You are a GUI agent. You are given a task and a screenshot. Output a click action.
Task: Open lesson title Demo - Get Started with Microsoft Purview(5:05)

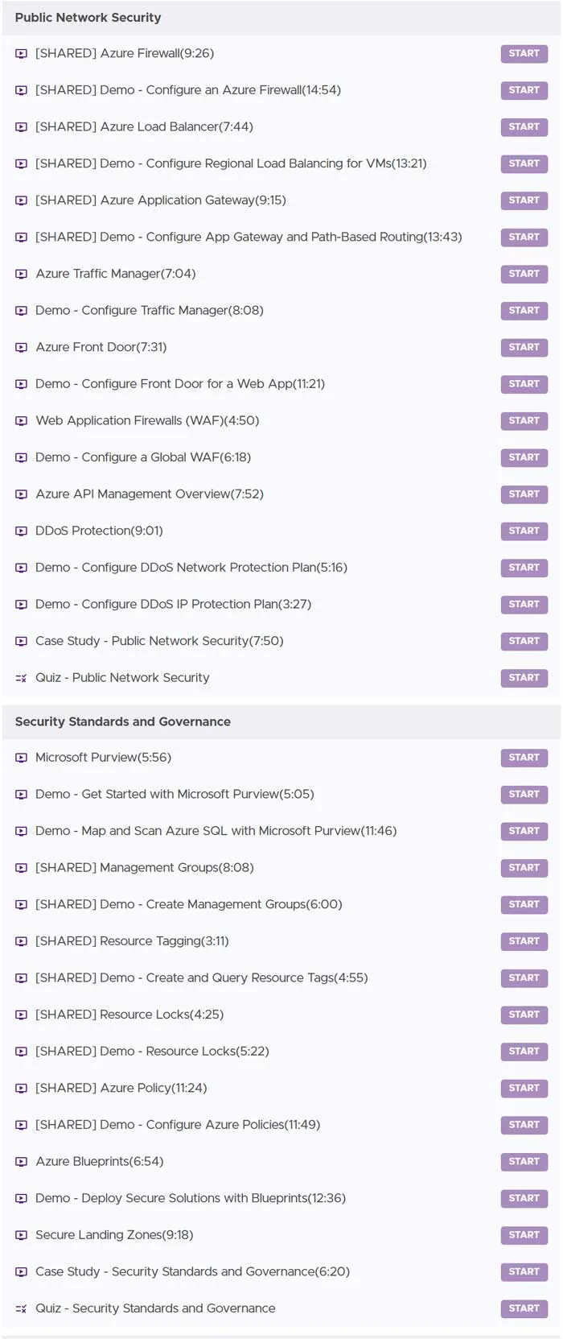click(175, 795)
